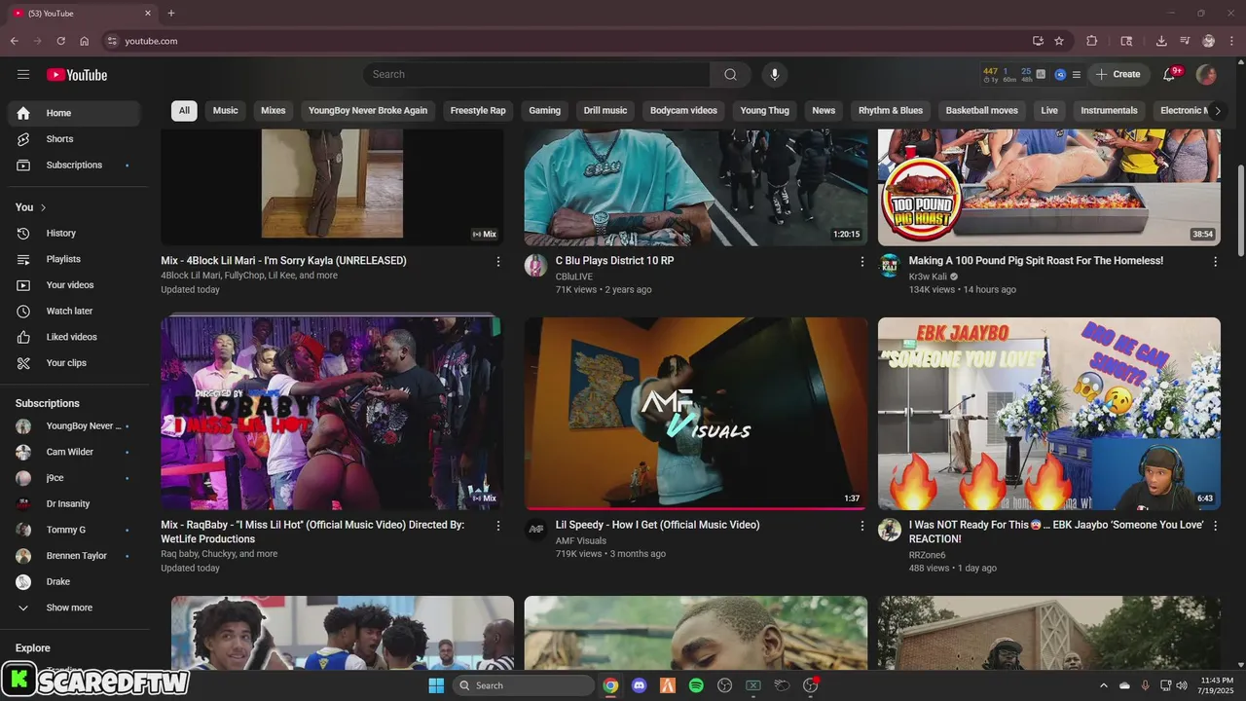
Task: Start voice search with the microphone
Action: 775,74
